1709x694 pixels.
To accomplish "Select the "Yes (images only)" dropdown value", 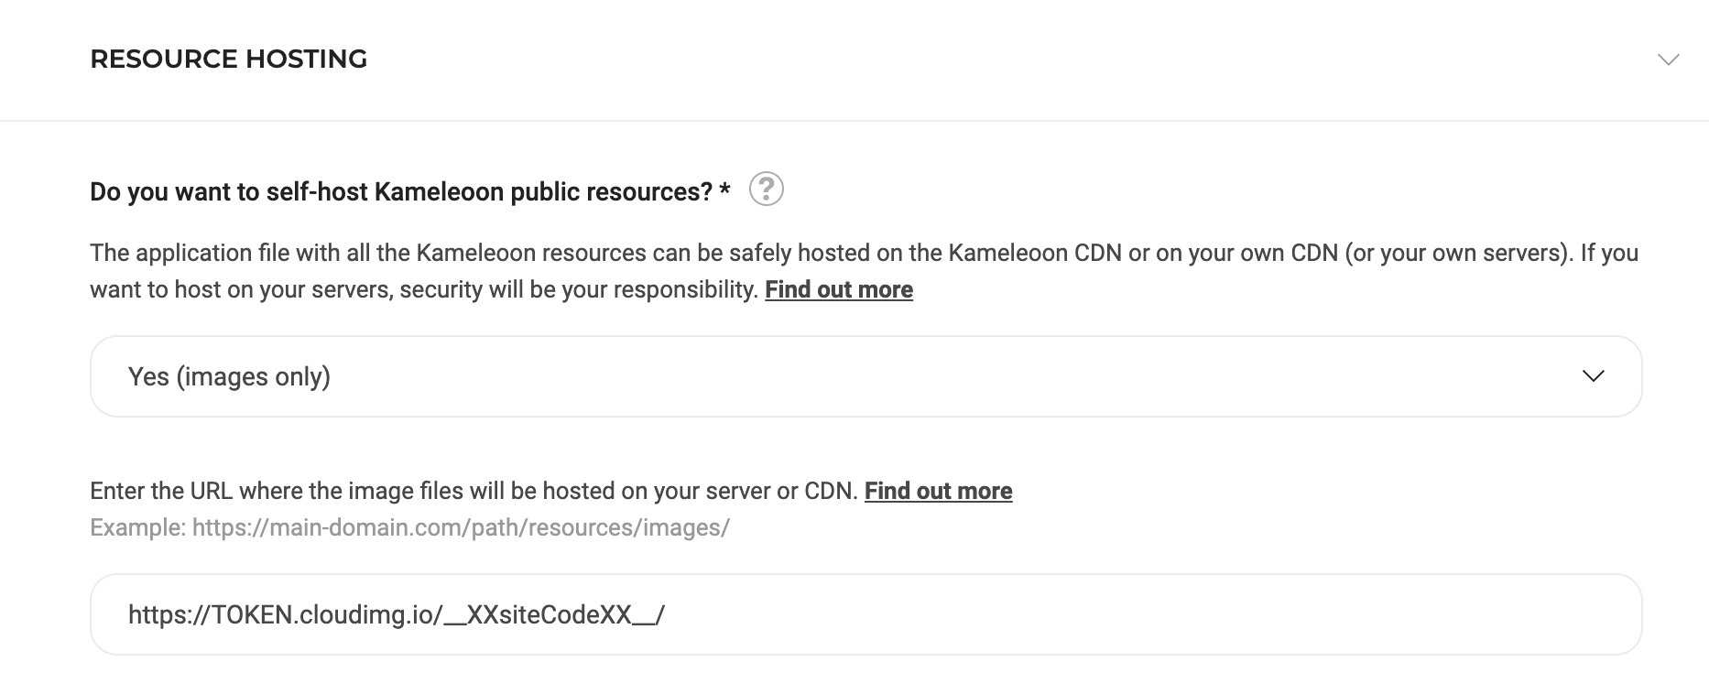I will [229, 377].
